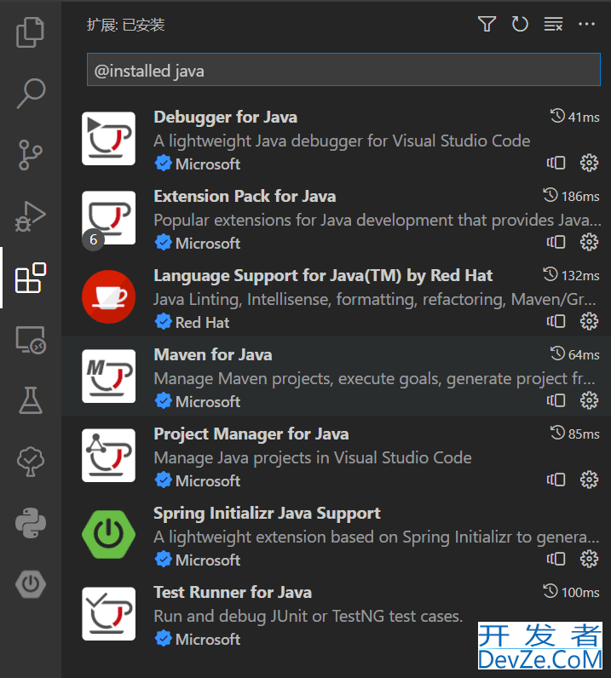Viewport: 611px width, 678px height.
Task: Open views and more actions menu
Action: point(587,24)
